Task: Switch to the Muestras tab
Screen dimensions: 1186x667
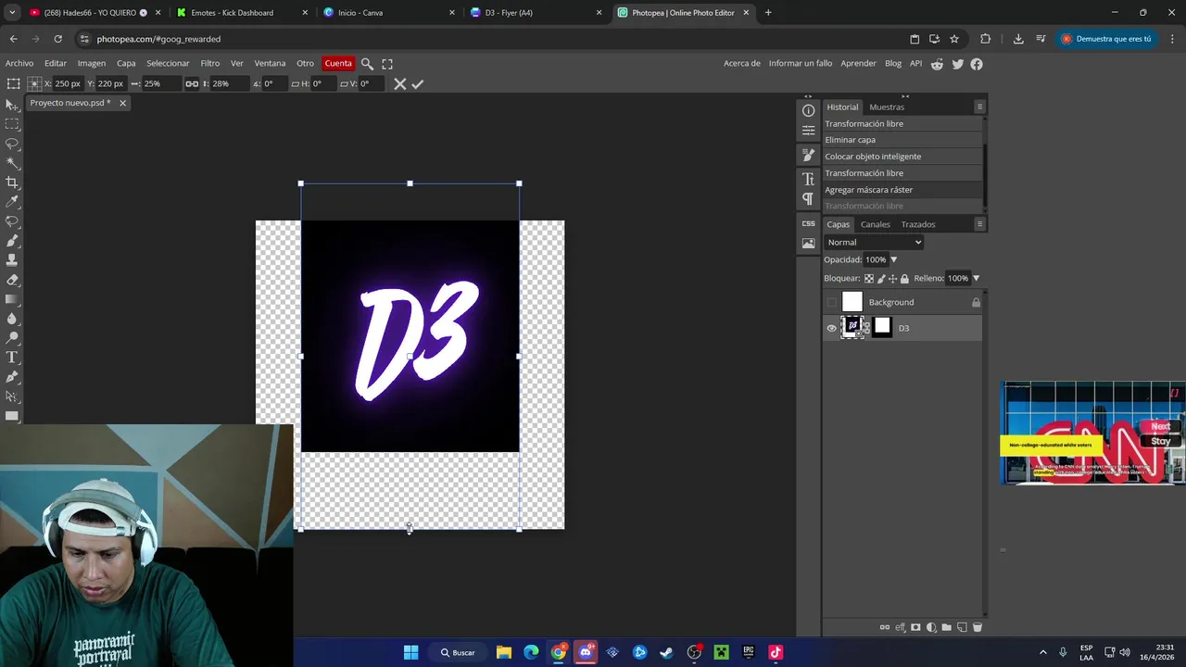Action: tap(886, 107)
